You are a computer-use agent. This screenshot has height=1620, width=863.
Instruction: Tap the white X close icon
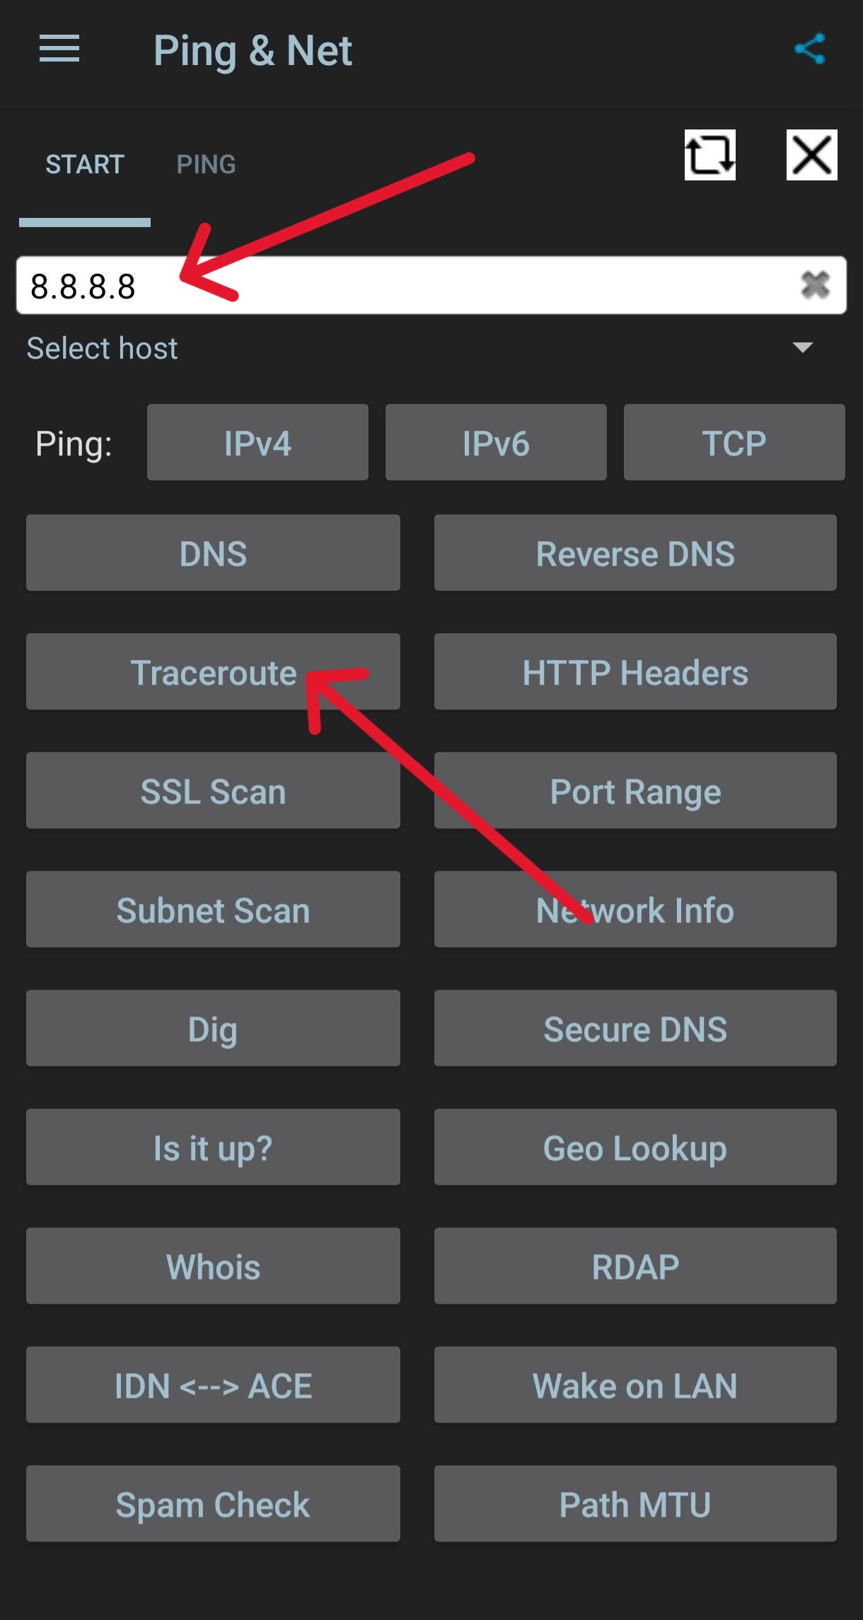point(811,155)
